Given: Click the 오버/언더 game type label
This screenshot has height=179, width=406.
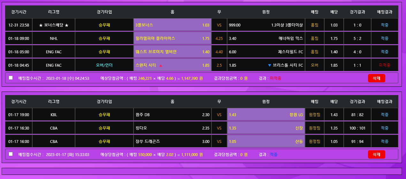Looking at the screenshot, I should (x=104, y=65).
